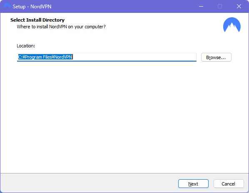Close the NordVPN setup window
This screenshot has height=193, width=249.
[239, 6]
